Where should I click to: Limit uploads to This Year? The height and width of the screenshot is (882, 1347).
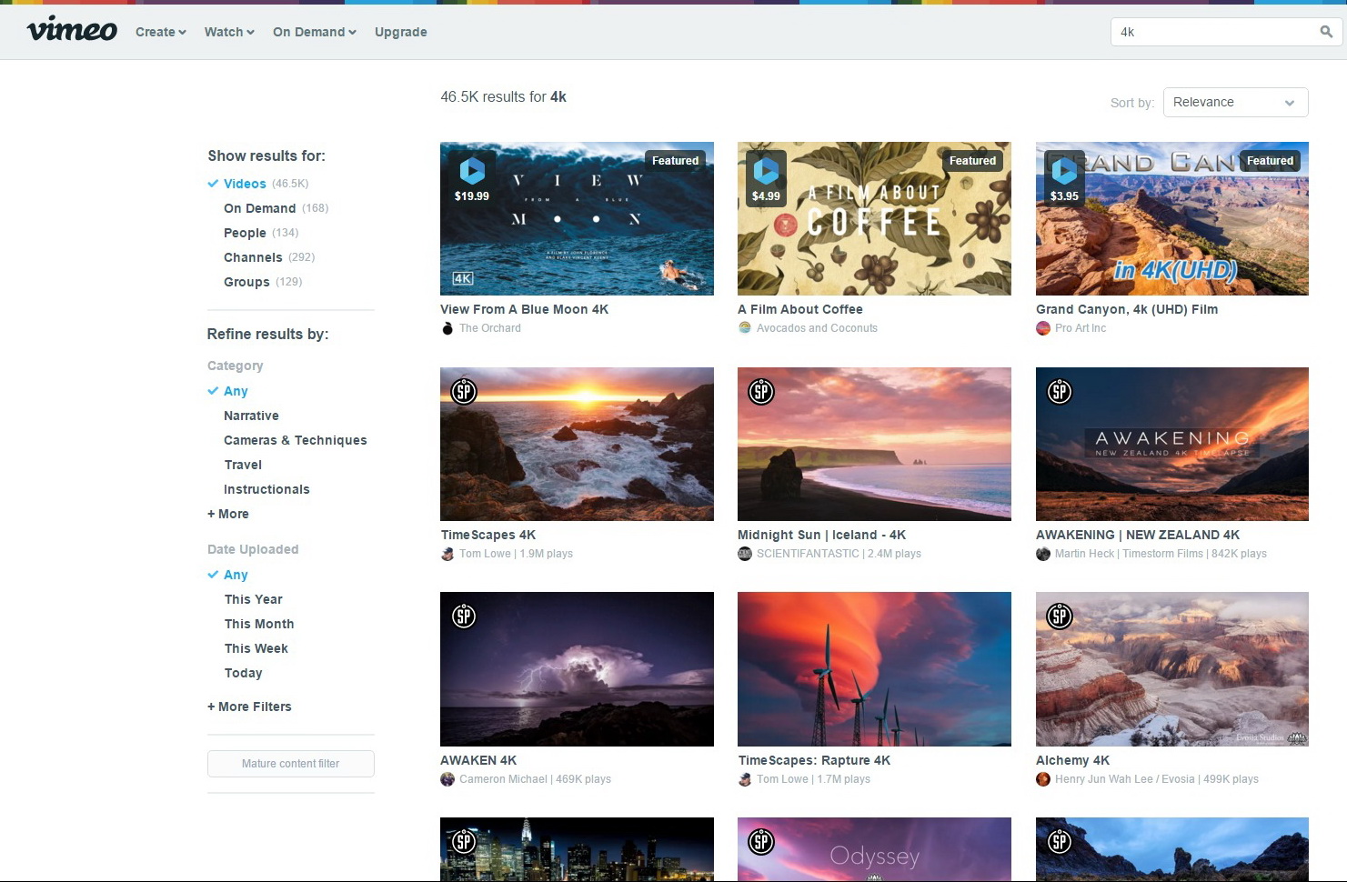(254, 599)
